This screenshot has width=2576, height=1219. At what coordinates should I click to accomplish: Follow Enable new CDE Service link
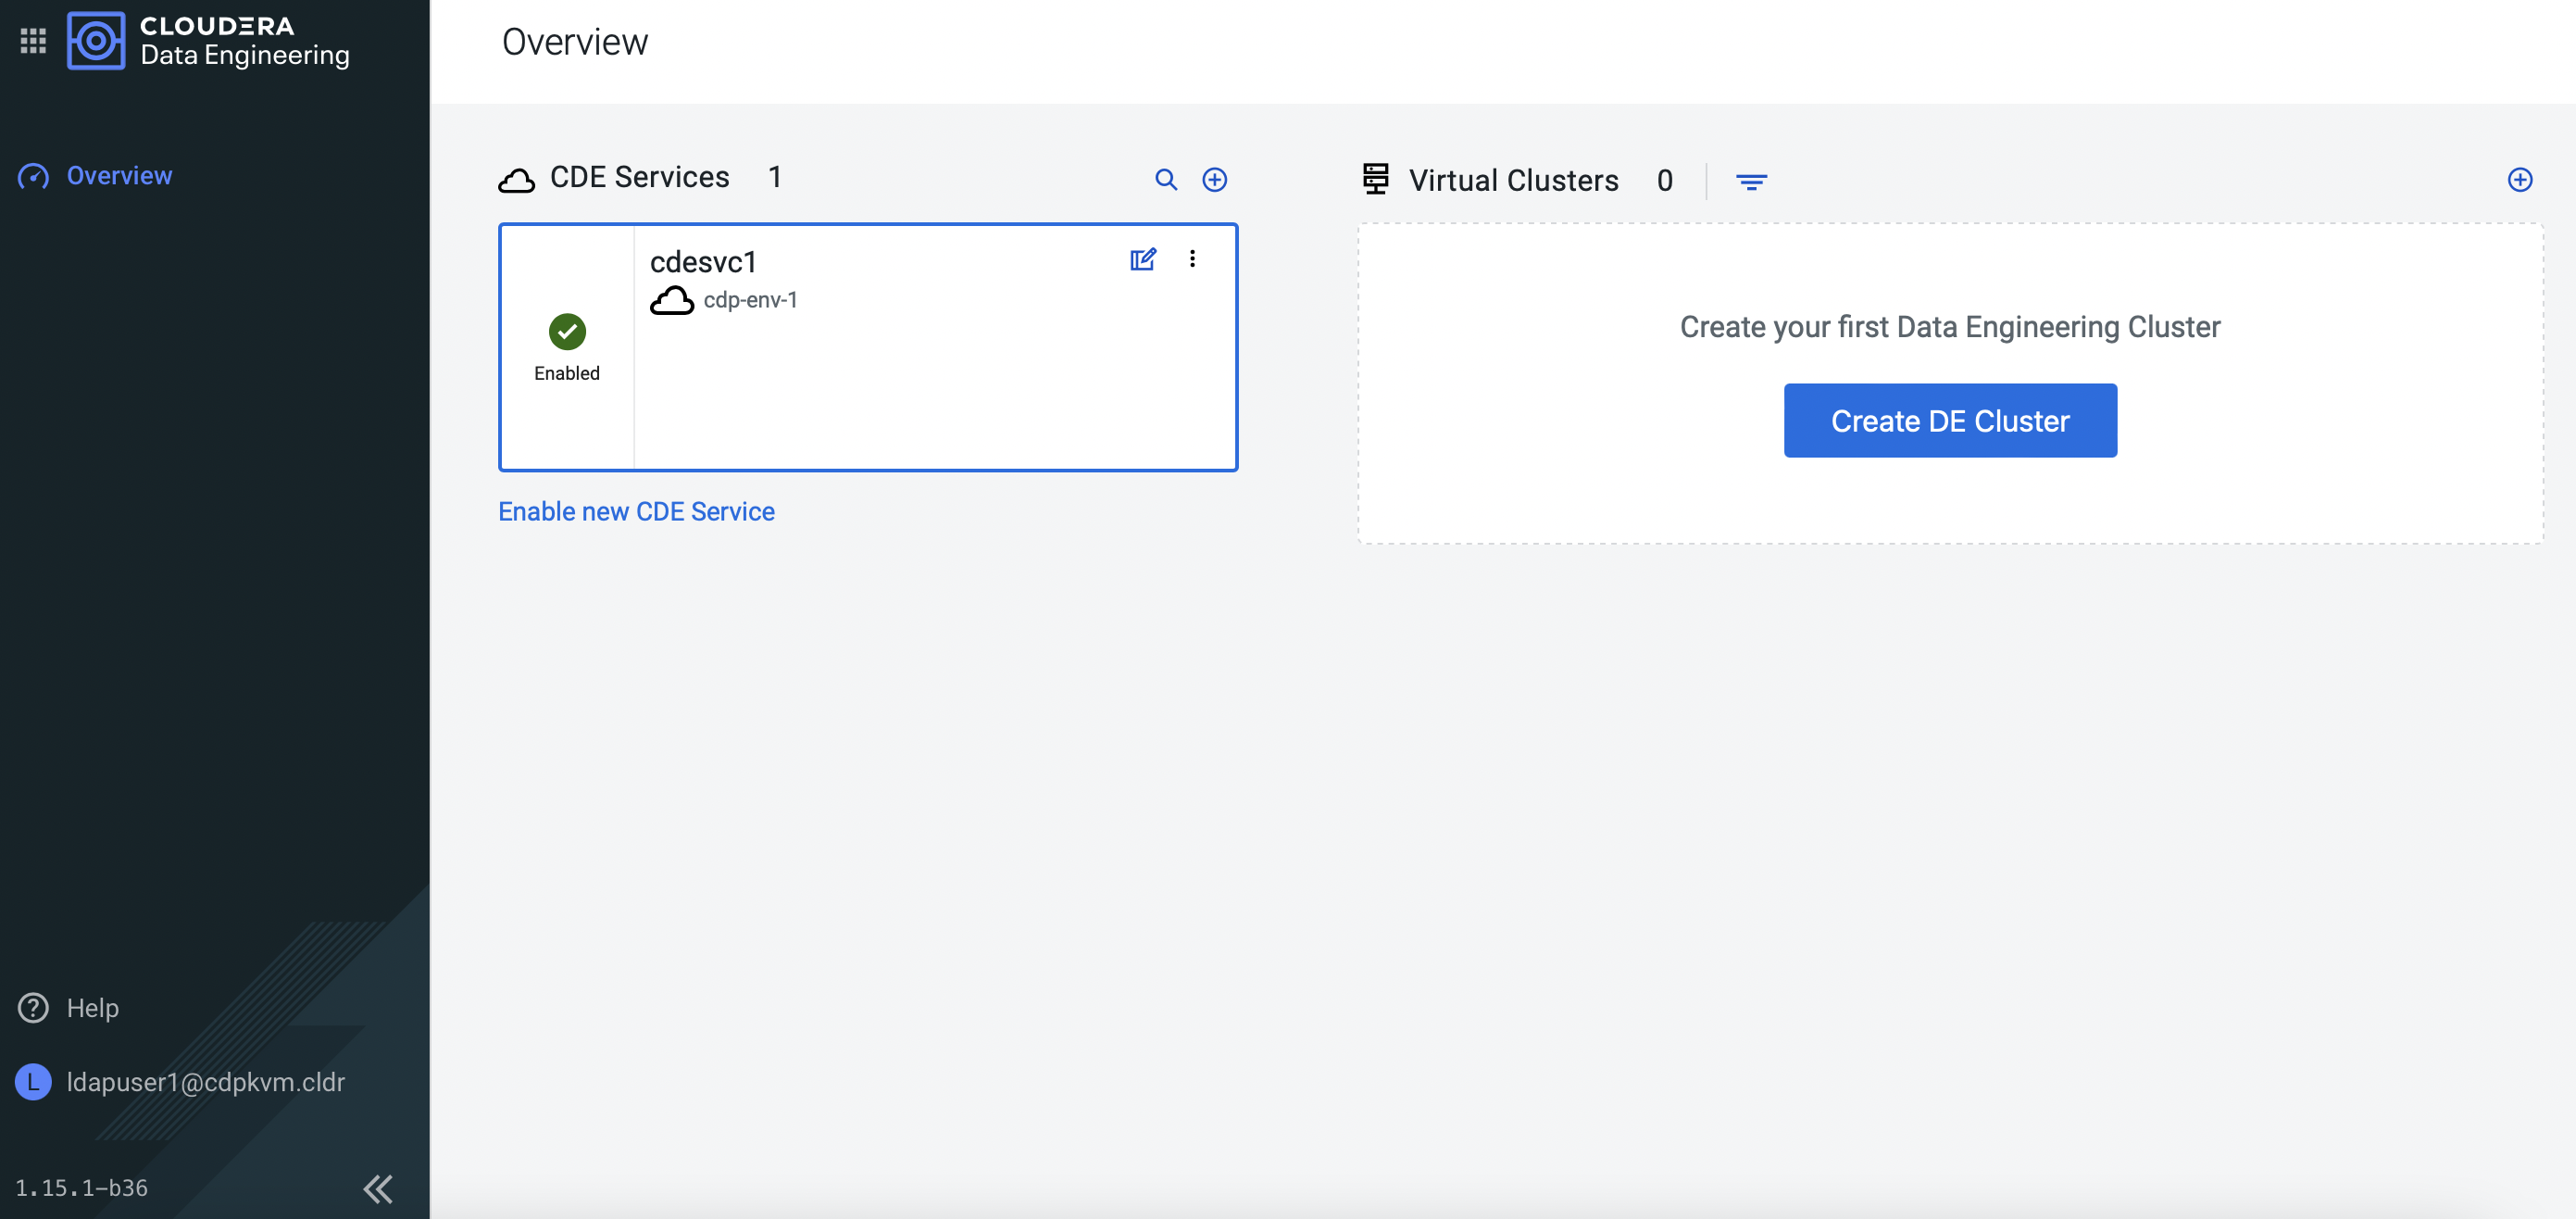(x=636, y=512)
